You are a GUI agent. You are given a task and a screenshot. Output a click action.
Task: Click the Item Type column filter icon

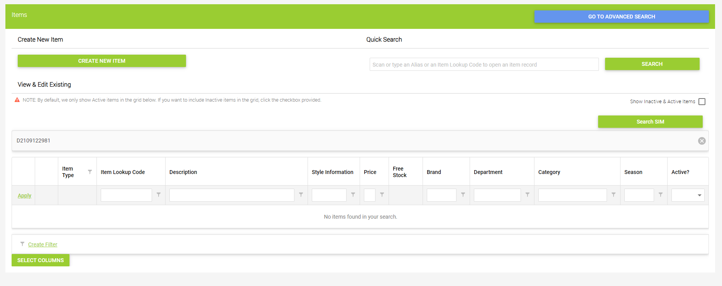click(x=90, y=172)
